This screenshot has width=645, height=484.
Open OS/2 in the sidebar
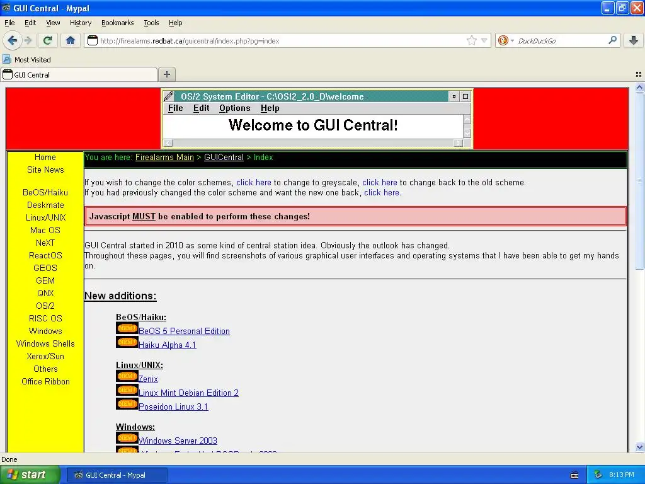[x=45, y=306]
